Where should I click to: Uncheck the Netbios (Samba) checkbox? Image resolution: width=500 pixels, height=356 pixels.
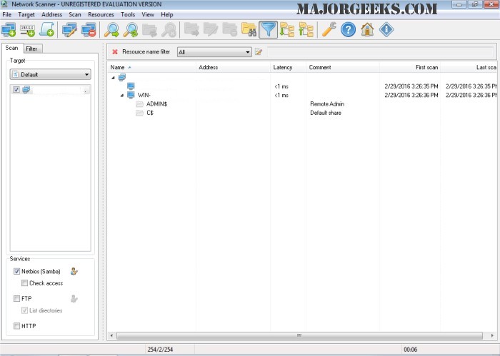coord(16,272)
